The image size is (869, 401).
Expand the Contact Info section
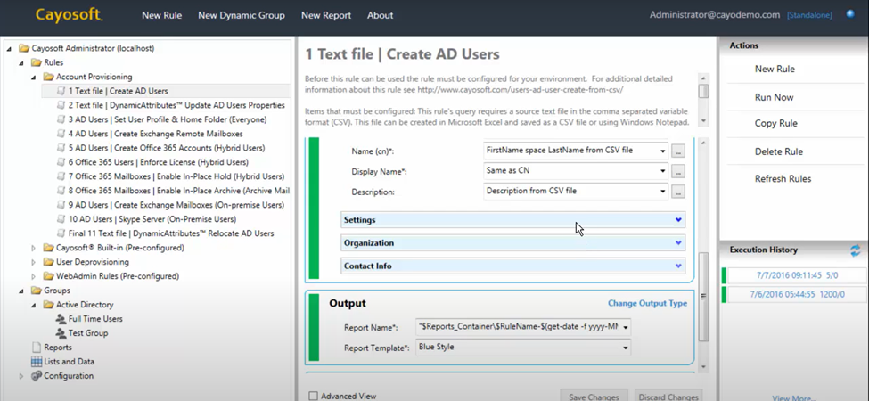678,266
